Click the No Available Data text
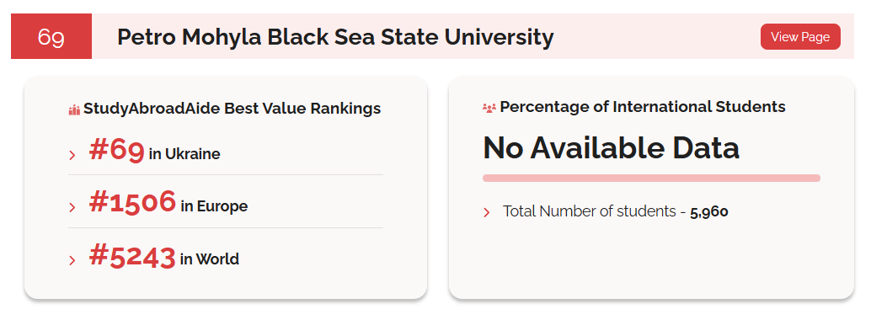The width and height of the screenshot is (871, 320). tap(611, 147)
